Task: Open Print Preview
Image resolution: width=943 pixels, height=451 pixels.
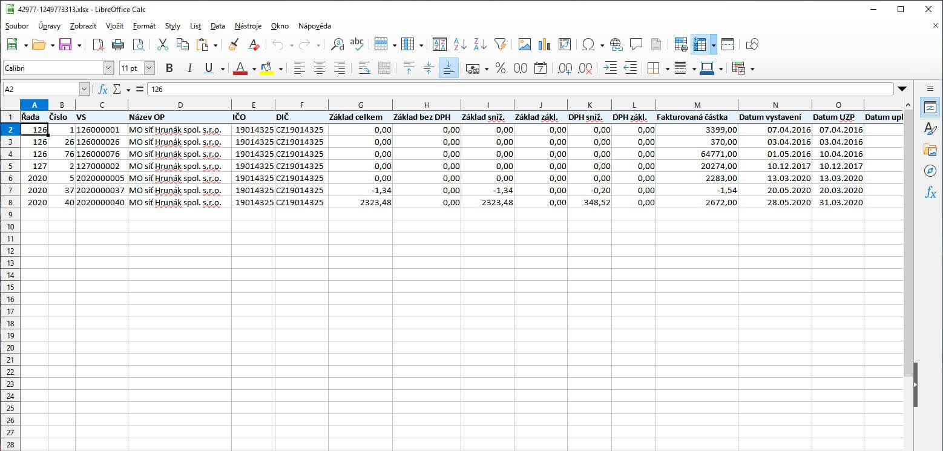Action: (139, 44)
